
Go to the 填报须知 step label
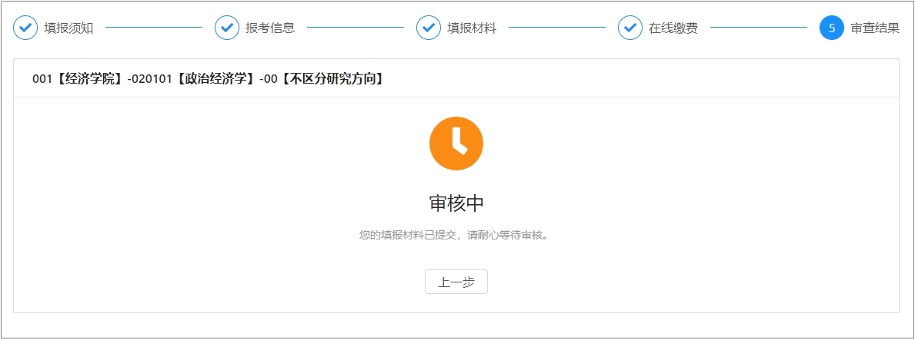68,28
